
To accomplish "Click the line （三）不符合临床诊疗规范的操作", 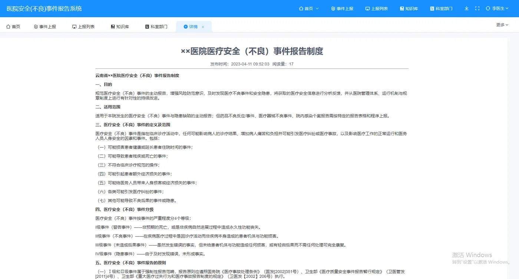I will pyautogui.click(x=128, y=165).
